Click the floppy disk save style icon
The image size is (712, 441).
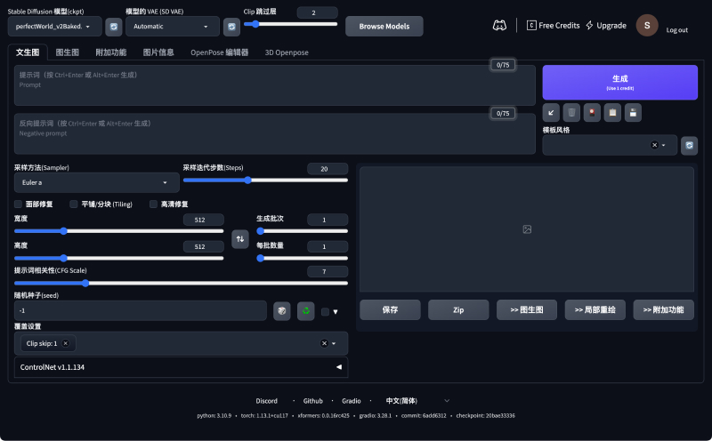point(632,112)
